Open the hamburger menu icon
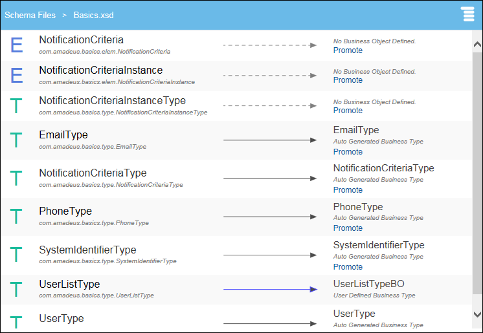Viewport: 483px width, 333px height. click(468, 14)
